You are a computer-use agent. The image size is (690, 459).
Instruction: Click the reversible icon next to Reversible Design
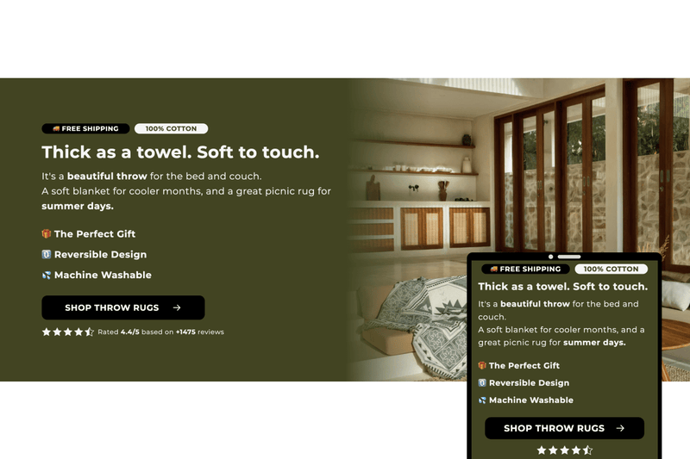(x=47, y=254)
